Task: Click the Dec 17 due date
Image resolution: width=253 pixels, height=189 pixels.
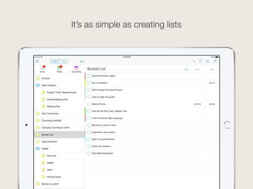Action: click(212, 83)
